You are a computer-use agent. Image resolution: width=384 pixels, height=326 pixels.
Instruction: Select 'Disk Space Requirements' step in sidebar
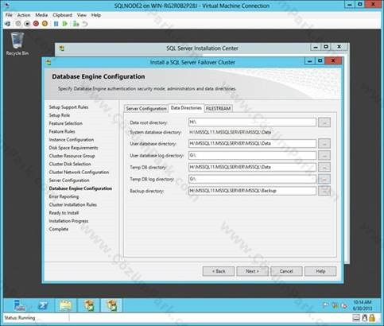coord(73,148)
